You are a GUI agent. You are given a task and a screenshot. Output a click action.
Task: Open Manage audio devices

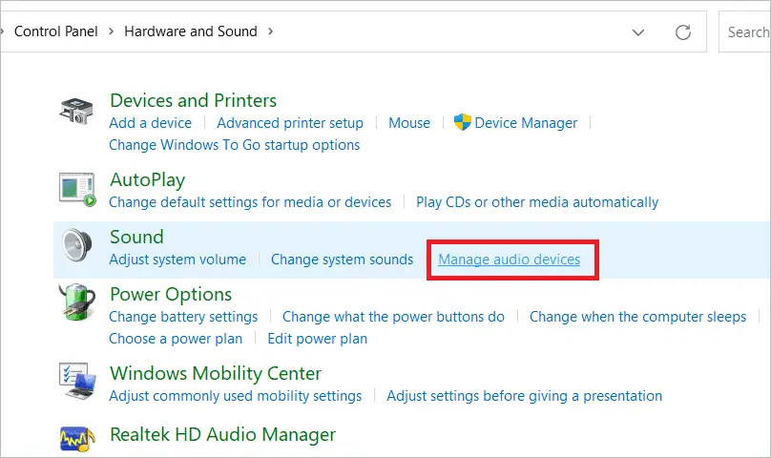509,260
